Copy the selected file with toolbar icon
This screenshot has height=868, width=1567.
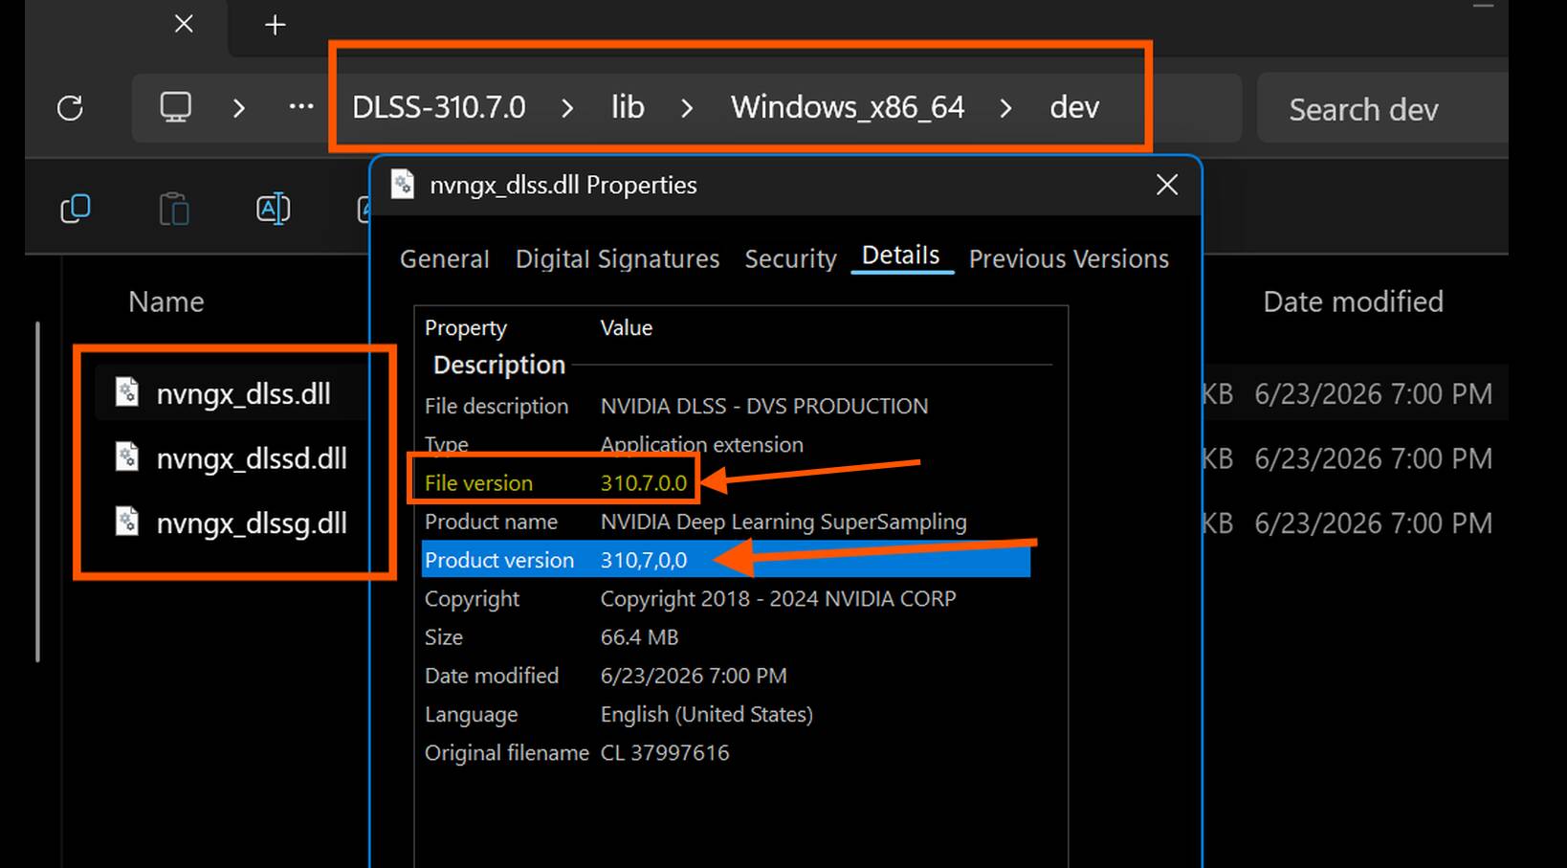(x=76, y=209)
